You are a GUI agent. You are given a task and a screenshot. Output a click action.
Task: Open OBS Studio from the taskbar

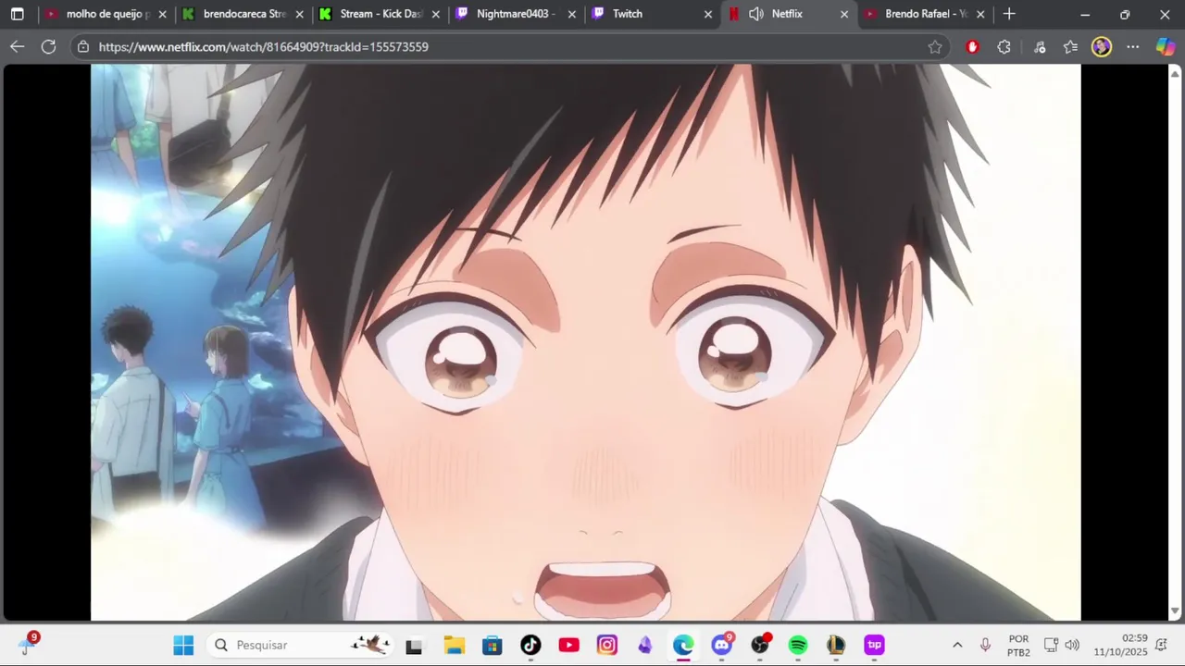(x=760, y=646)
